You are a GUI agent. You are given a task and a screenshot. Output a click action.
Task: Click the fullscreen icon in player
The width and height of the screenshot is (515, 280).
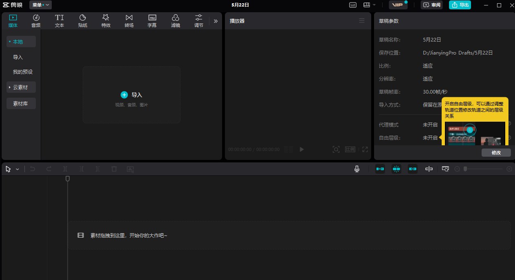(x=365, y=149)
